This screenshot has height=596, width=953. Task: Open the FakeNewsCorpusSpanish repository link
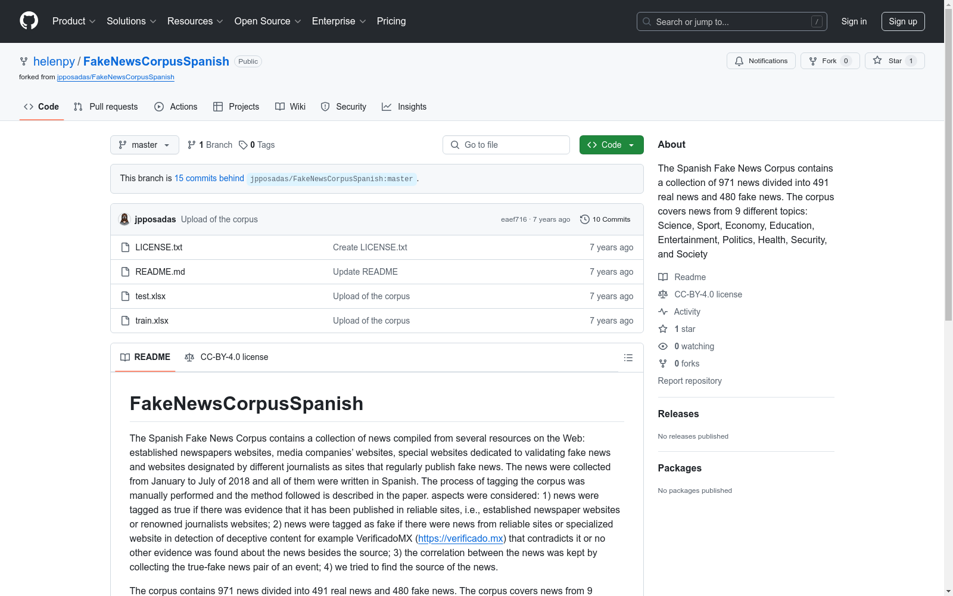(x=156, y=61)
